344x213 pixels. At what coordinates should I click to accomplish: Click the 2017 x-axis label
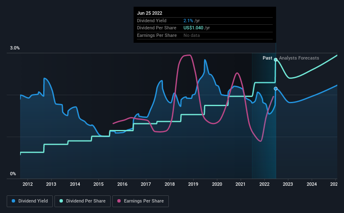146,184
